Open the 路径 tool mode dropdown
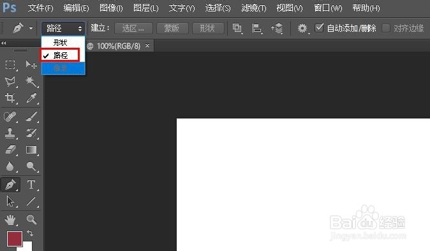 pyautogui.click(x=63, y=28)
